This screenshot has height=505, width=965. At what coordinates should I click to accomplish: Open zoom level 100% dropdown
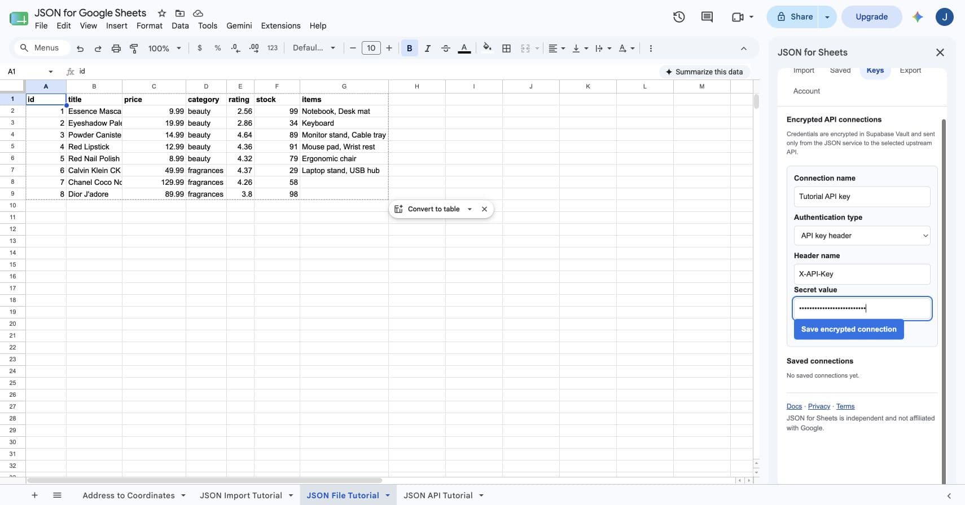(x=164, y=48)
